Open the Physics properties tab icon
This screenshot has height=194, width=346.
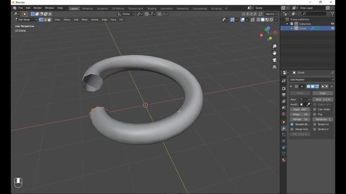pyautogui.click(x=284, y=141)
